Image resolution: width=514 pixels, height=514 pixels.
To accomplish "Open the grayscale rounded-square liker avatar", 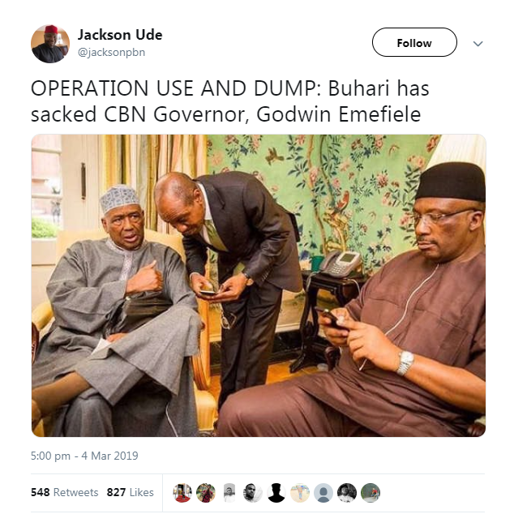I will [229, 493].
